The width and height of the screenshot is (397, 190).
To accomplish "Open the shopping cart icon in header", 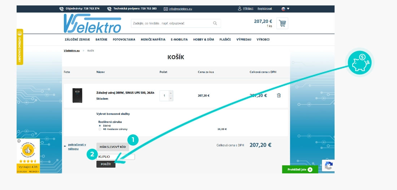I will click(282, 23).
